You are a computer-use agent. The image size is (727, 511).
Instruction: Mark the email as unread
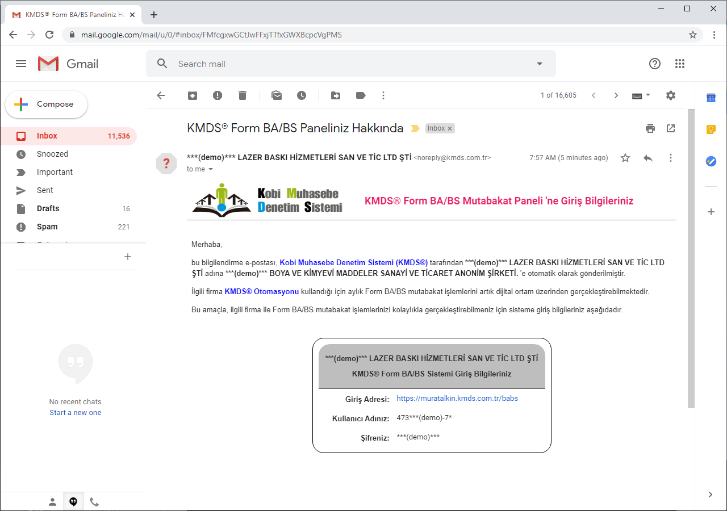click(x=277, y=95)
